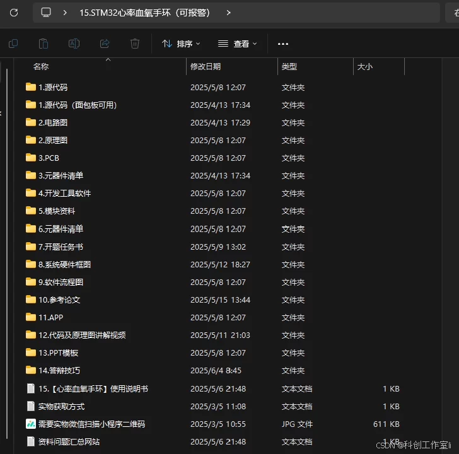The height and width of the screenshot is (454, 459).
Task: Open the three-dot more options menu
Action: pyautogui.click(x=282, y=44)
